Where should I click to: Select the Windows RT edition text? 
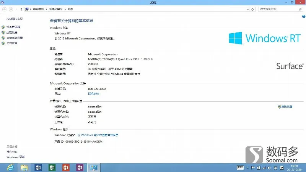pos(62,33)
